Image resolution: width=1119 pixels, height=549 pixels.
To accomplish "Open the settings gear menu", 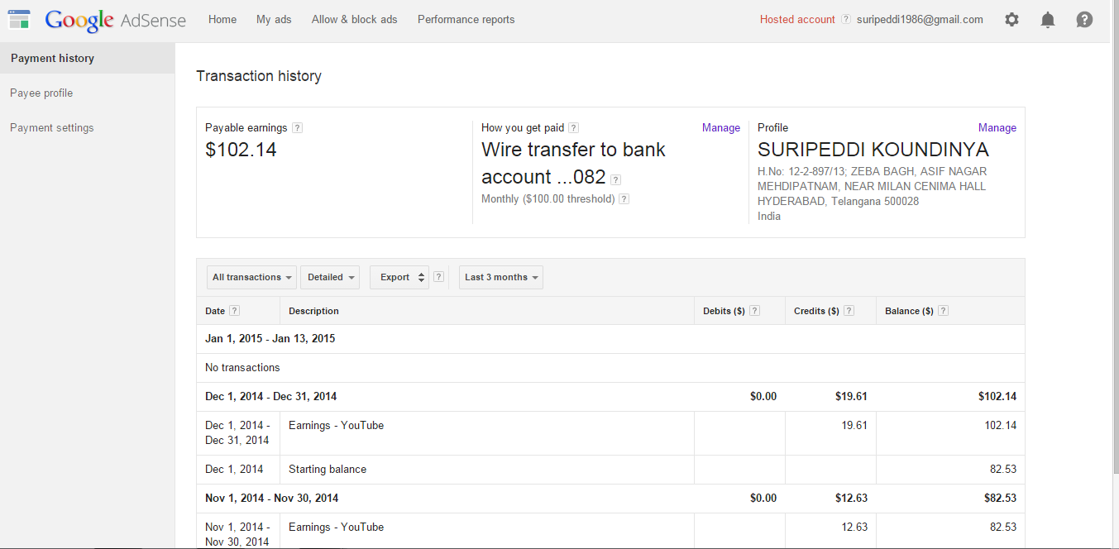I will tap(1011, 19).
